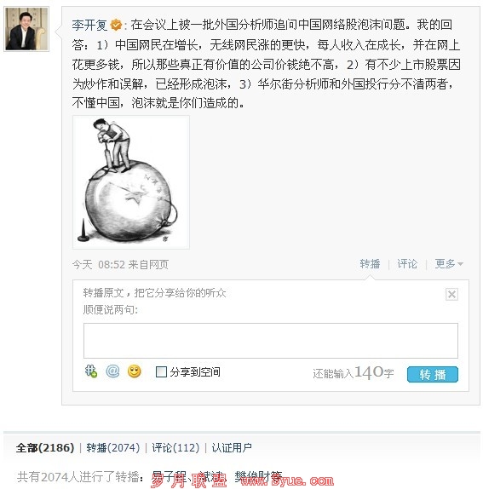Click the @ mention icon

(112, 371)
